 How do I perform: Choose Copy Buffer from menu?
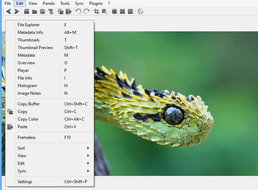(x=50, y=104)
